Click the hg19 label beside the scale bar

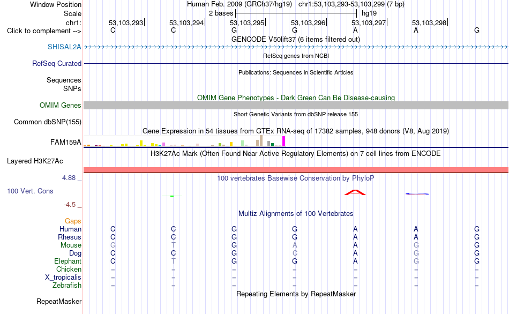369,13
